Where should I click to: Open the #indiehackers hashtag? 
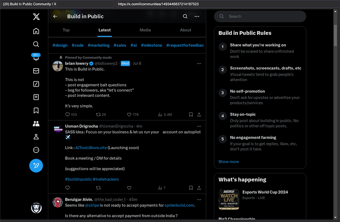pyautogui.click(x=106, y=179)
